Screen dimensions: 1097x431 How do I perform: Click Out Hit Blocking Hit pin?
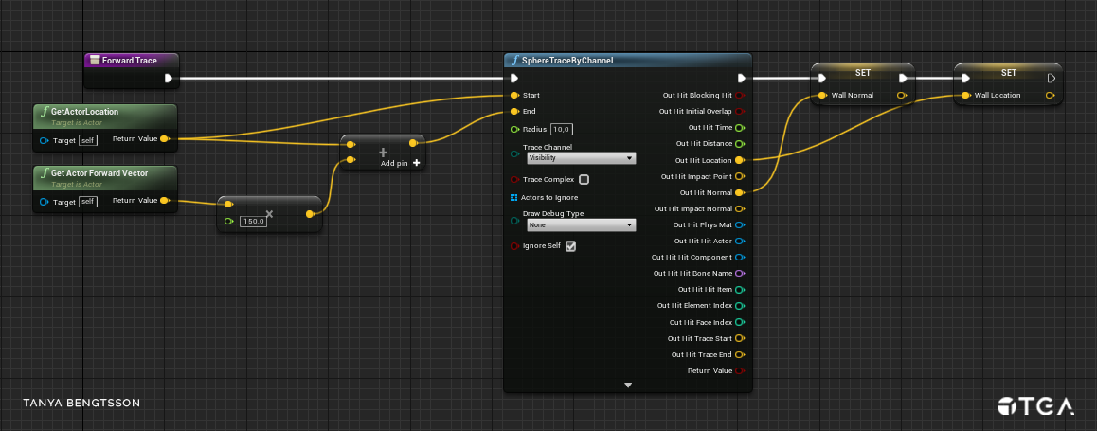[x=740, y=95]
